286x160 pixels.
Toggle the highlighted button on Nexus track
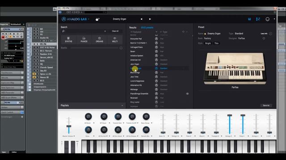click(x=34, y=77)
